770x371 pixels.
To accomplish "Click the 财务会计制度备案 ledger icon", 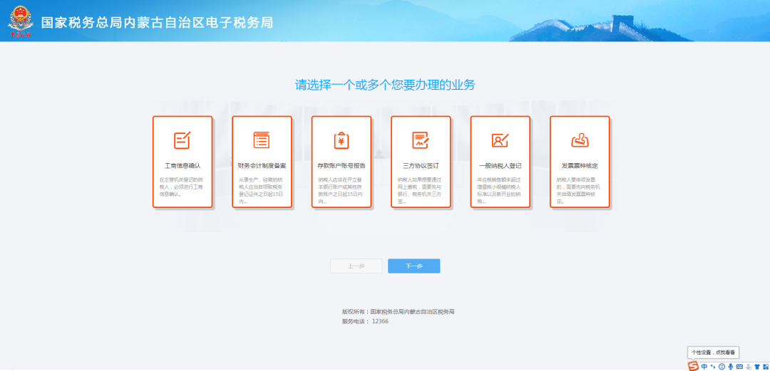I will click(x=261, y=140).
